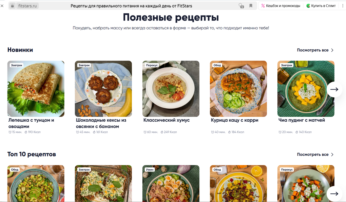Click the Перекус tag on the hummus card
The image size is (346, 202).
152,65
